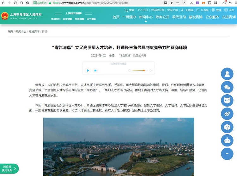Viewport: 237px width, 176px height.
Task: Click the Weibo icon in floating sidebar
Action: pyautogui.click(x=227, y=114)
